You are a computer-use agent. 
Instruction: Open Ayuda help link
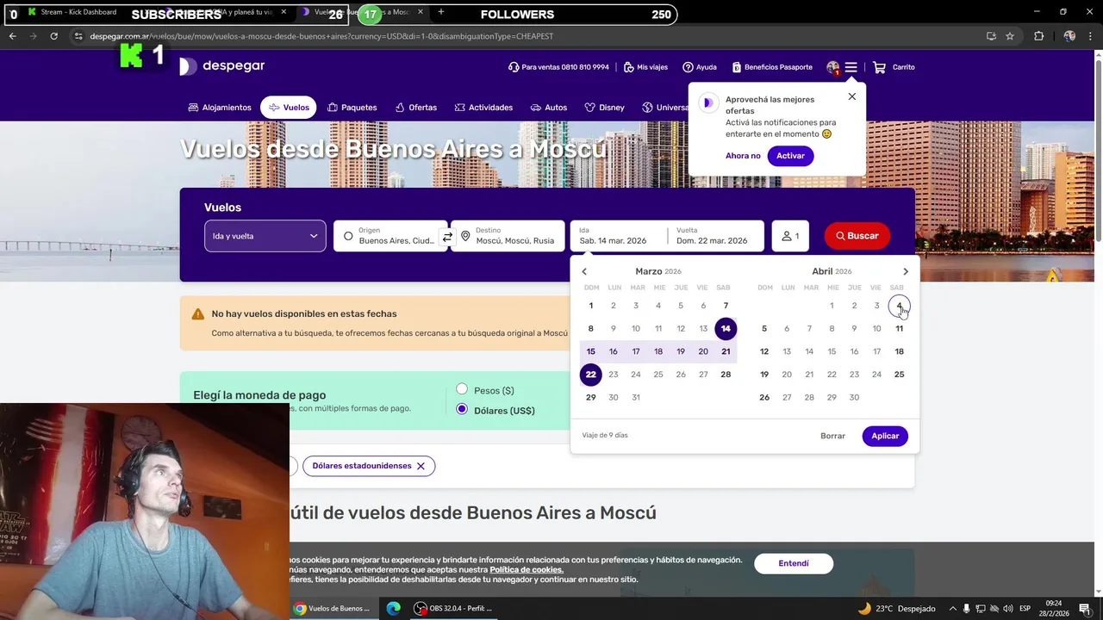coord(700,67)
